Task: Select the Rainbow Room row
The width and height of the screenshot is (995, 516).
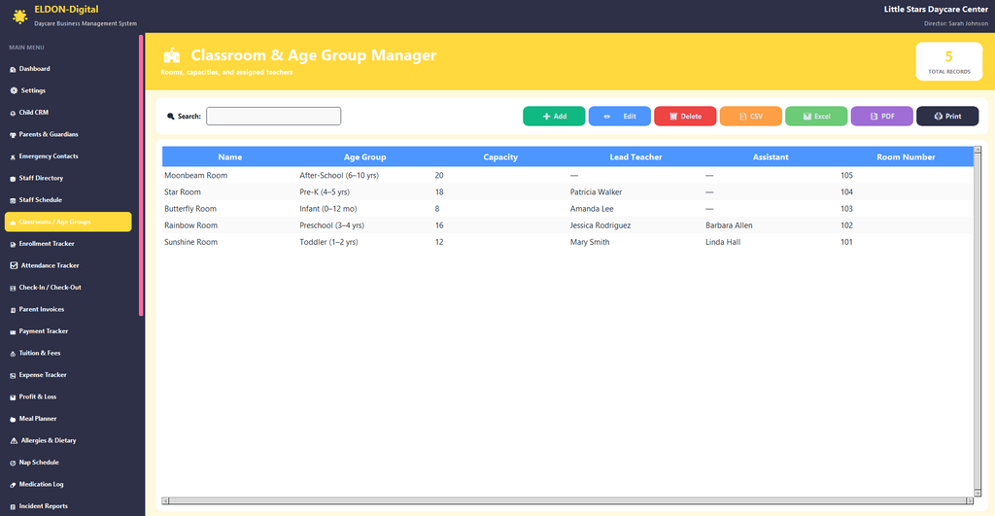Action: 567,225
